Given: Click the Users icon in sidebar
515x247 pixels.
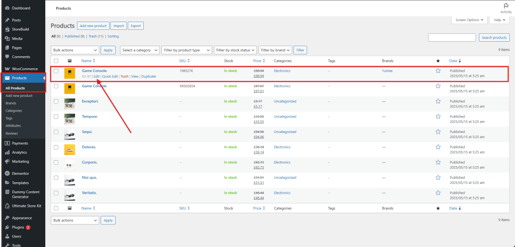Looking at the screenshot, I should (7, 236).
